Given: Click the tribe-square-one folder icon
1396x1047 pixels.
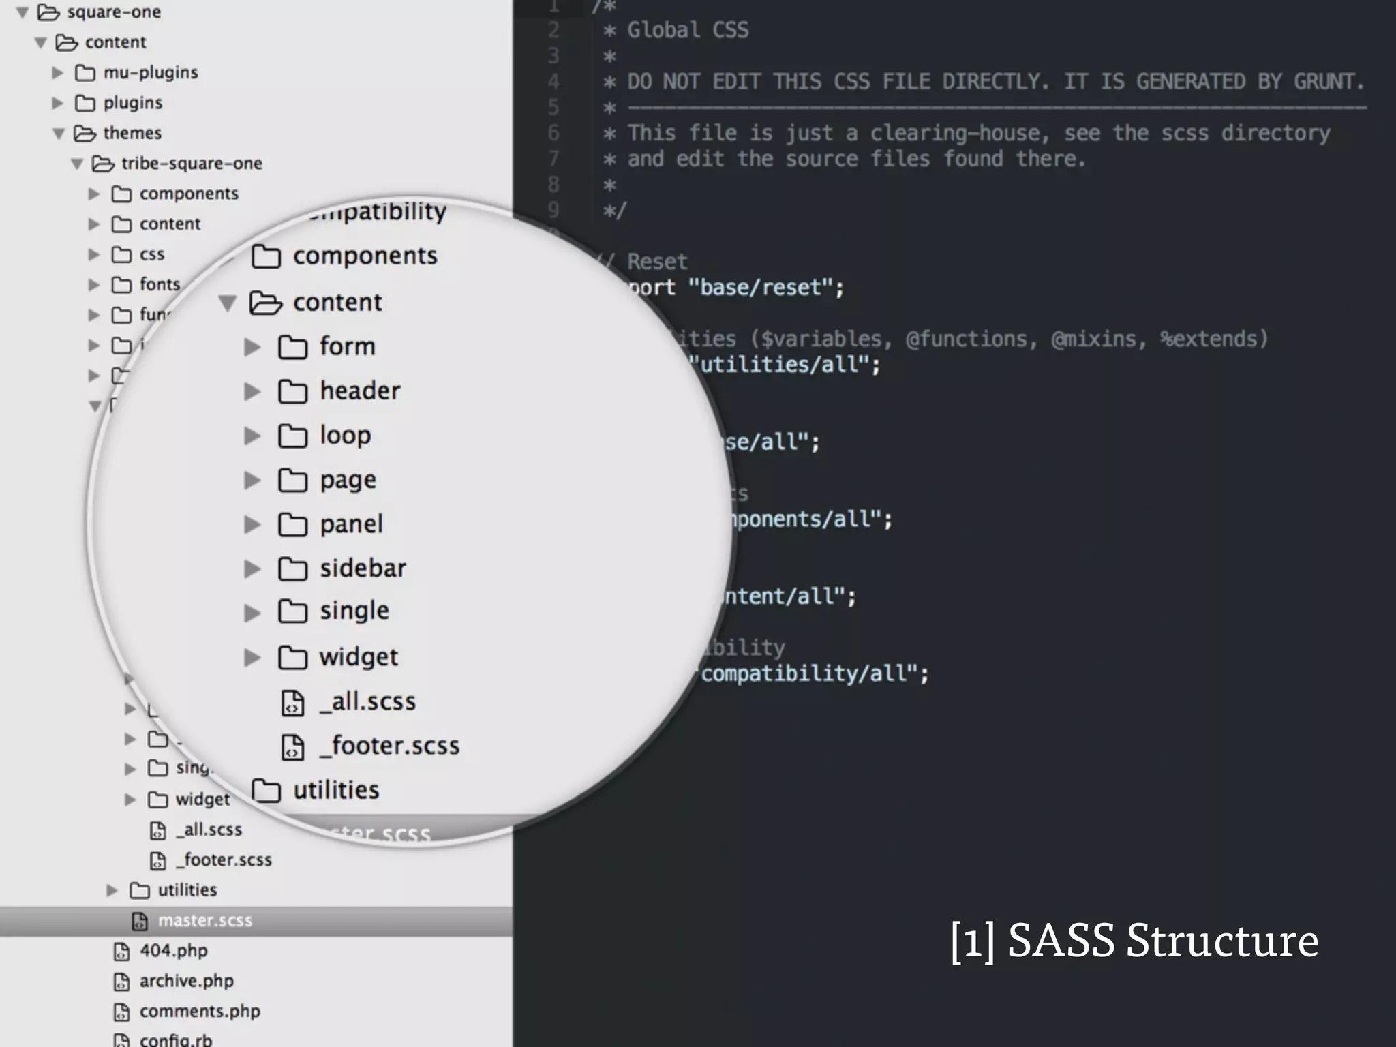Looking at the screenshot, I should point(103,164).
